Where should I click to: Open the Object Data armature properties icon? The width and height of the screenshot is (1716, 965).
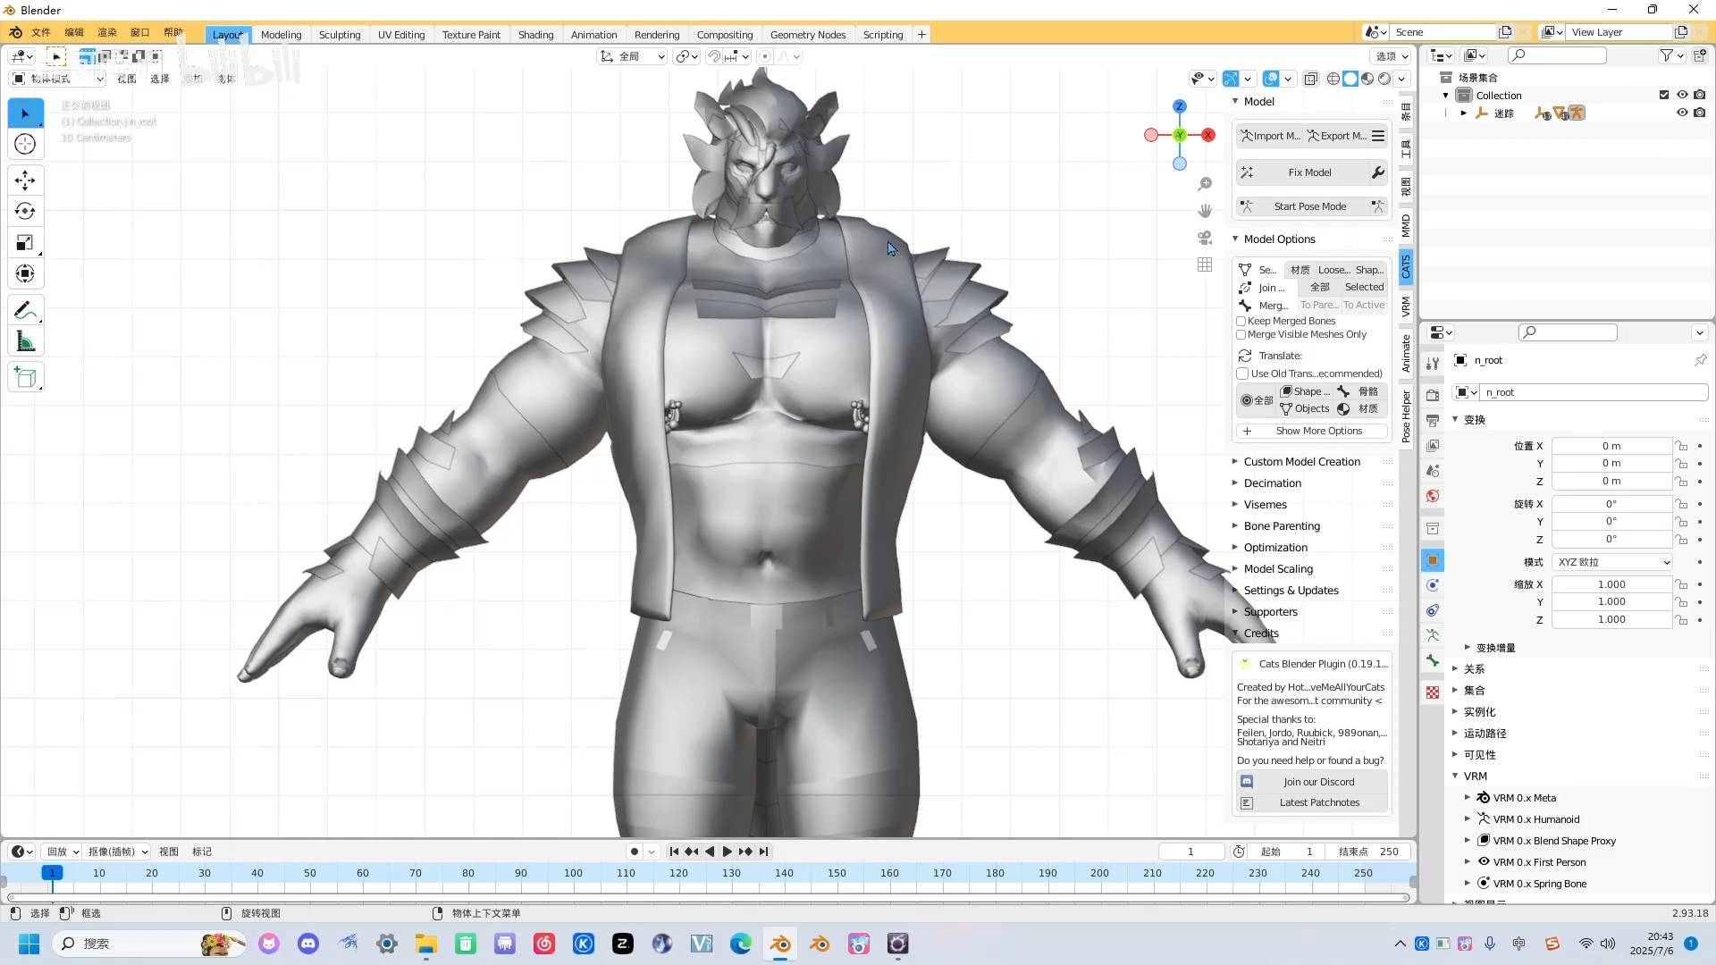point(1433,635)
